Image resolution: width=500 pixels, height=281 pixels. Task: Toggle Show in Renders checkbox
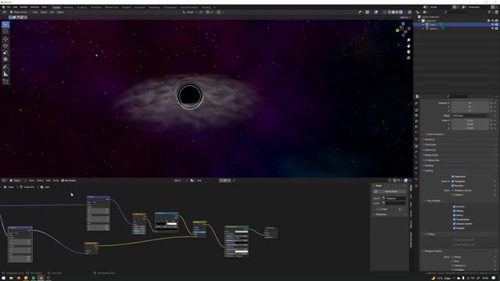[x=453, y=186]
